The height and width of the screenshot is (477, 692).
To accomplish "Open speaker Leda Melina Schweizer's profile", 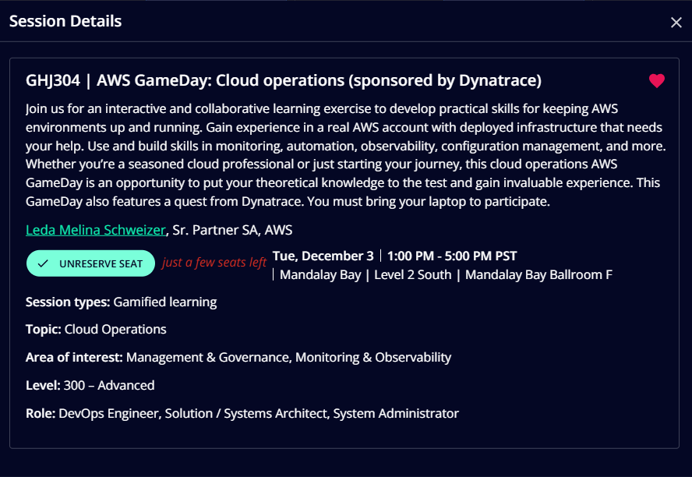I will (95, 230).
